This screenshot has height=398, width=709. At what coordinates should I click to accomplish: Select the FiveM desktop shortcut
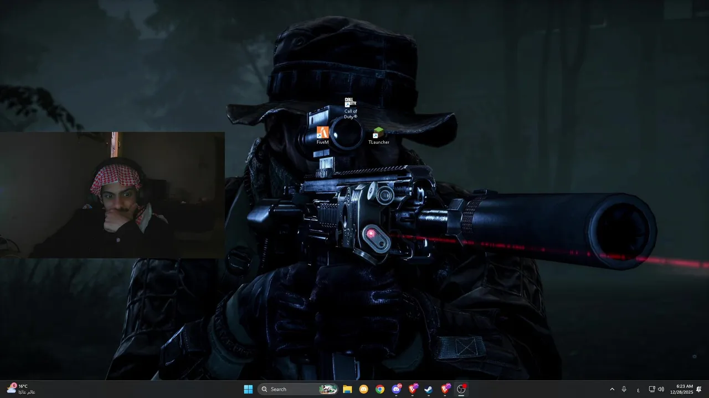(x=322, y=135)
